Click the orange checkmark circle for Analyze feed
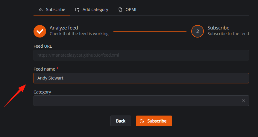Viewport: 258px width, 137px height. coord(40,31)
